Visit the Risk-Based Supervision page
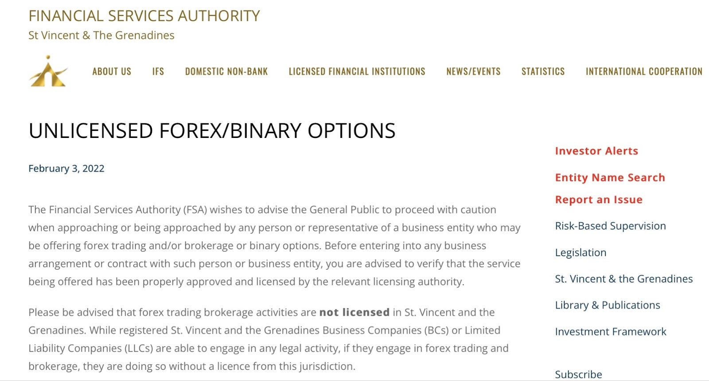 tap(610, 226)
